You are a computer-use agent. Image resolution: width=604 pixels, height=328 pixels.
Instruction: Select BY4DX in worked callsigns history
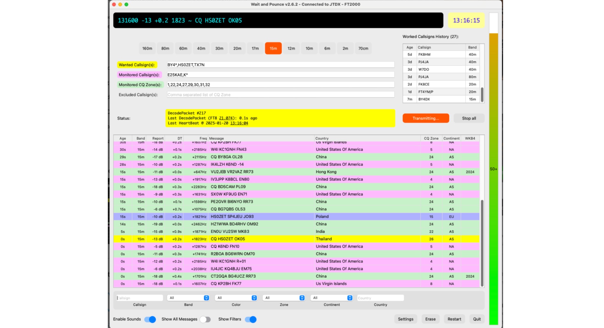tap(441, 99)
